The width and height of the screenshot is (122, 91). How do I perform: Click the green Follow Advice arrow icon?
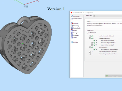pos(106,76)
